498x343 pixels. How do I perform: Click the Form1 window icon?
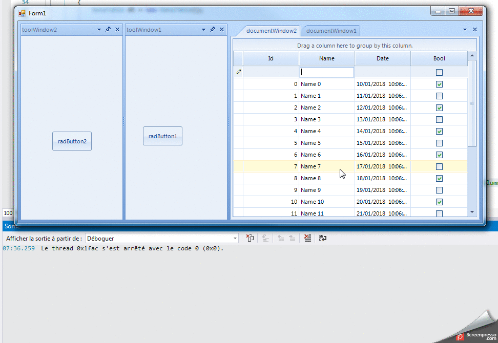pos(22,13)
